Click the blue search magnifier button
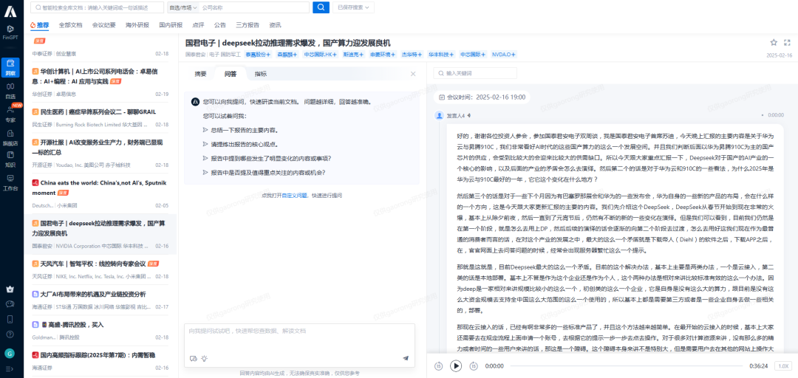 (x=321, y=7)
